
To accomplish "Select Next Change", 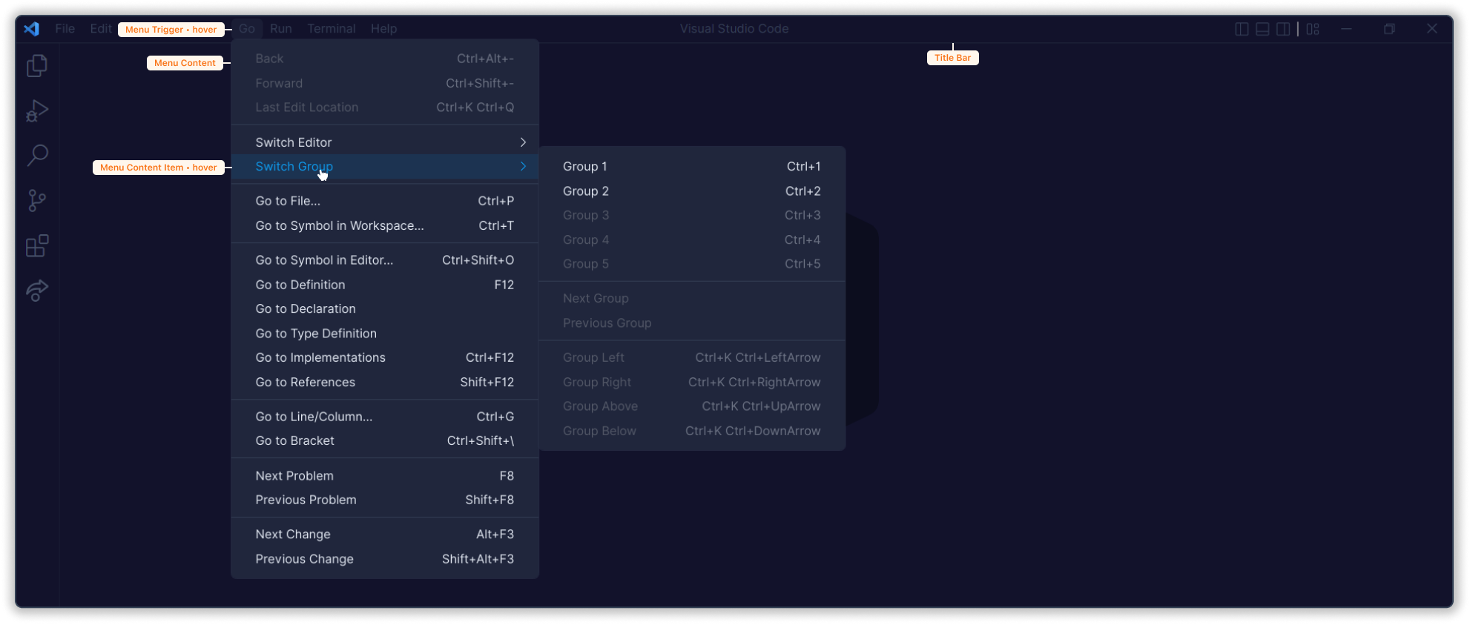I will pos(385,535).
